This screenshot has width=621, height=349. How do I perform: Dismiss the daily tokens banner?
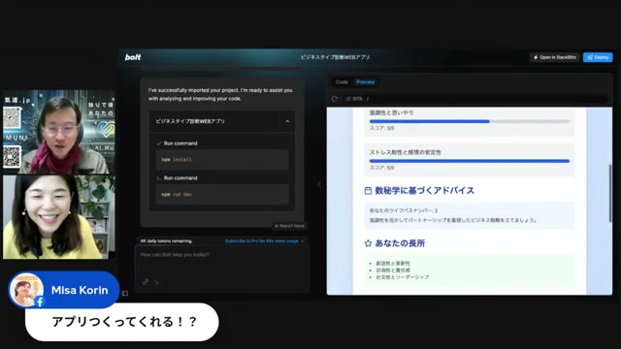click(303, 241)
